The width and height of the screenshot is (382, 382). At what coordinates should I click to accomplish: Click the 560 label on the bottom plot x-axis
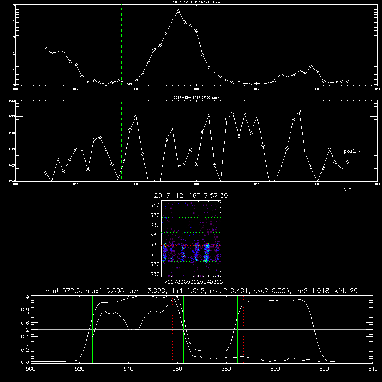(177, 369)
